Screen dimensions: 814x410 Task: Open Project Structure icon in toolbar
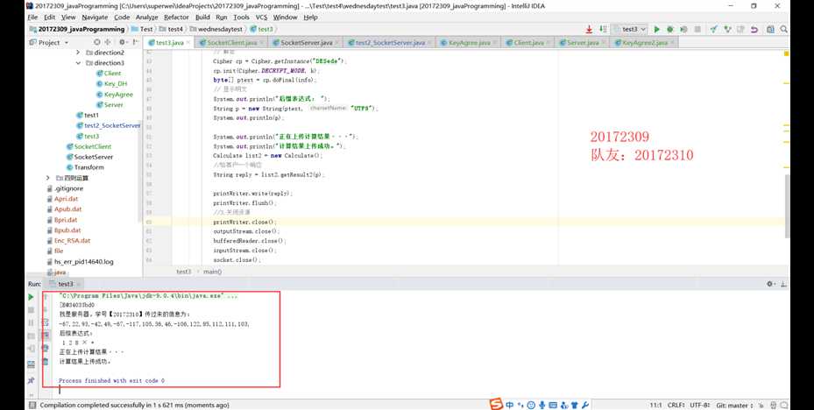770,30
